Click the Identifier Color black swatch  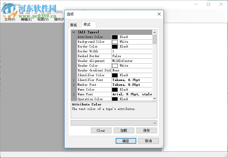coord(115,75)
